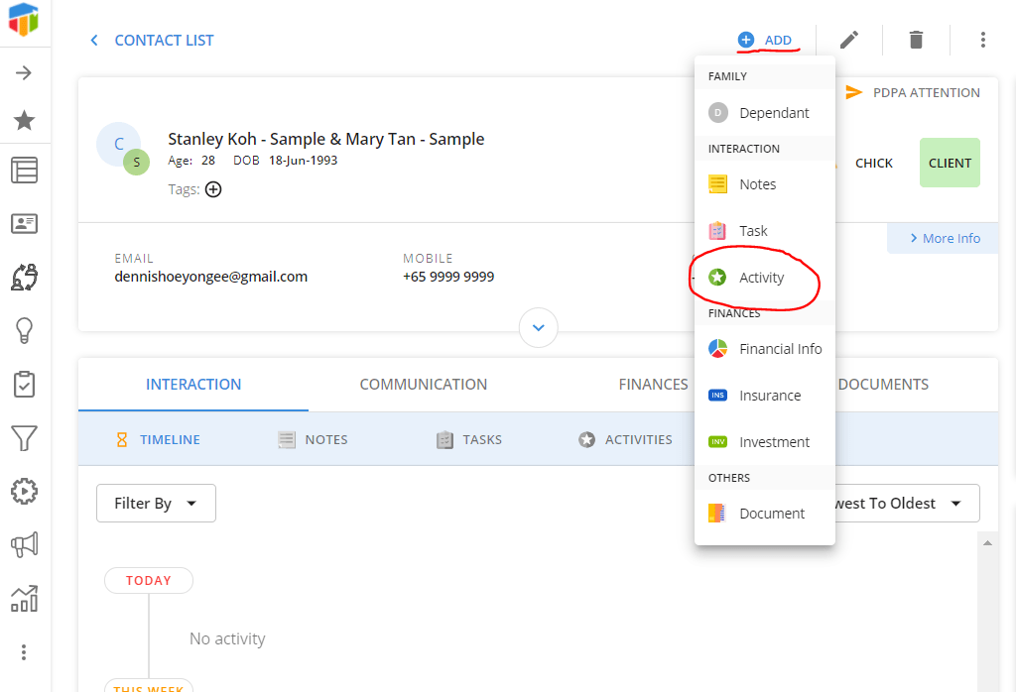Open the analytics chart icon in sidebar
Screen dimensions: 1016x692
pos(25,598)
